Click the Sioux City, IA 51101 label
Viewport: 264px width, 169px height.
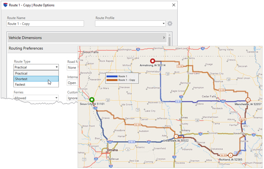tap(92, 104)
